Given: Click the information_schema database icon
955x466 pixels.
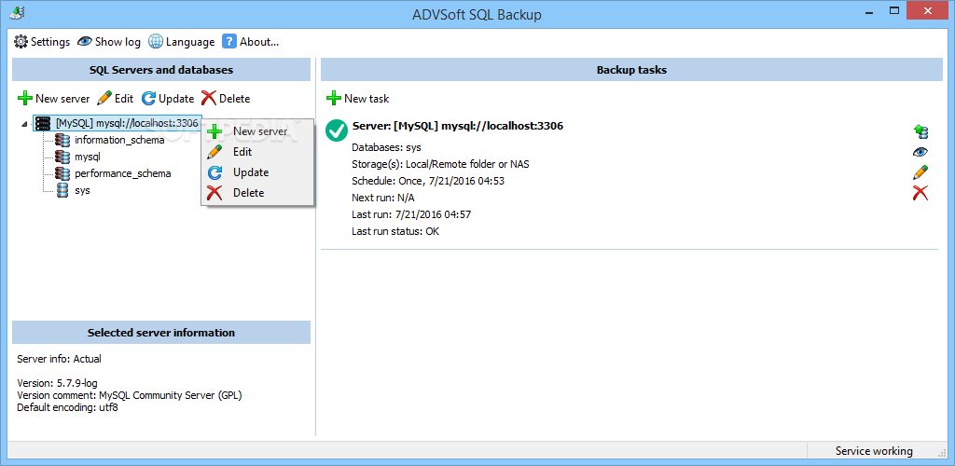Looking at the screenshot, I should (62, 140).
